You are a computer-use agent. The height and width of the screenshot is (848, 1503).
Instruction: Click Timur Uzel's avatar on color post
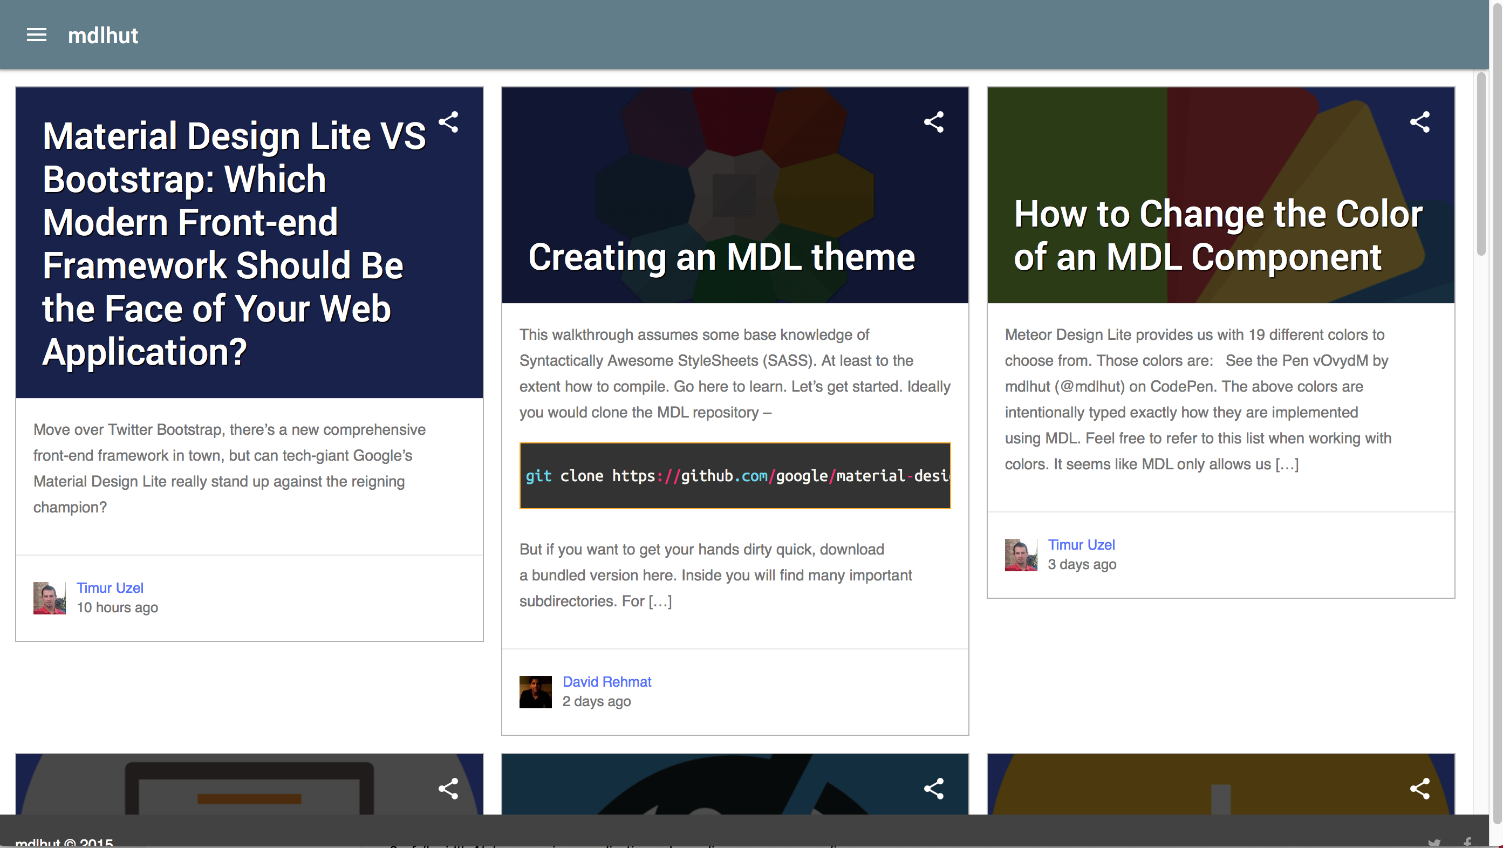coord(1021,555)
